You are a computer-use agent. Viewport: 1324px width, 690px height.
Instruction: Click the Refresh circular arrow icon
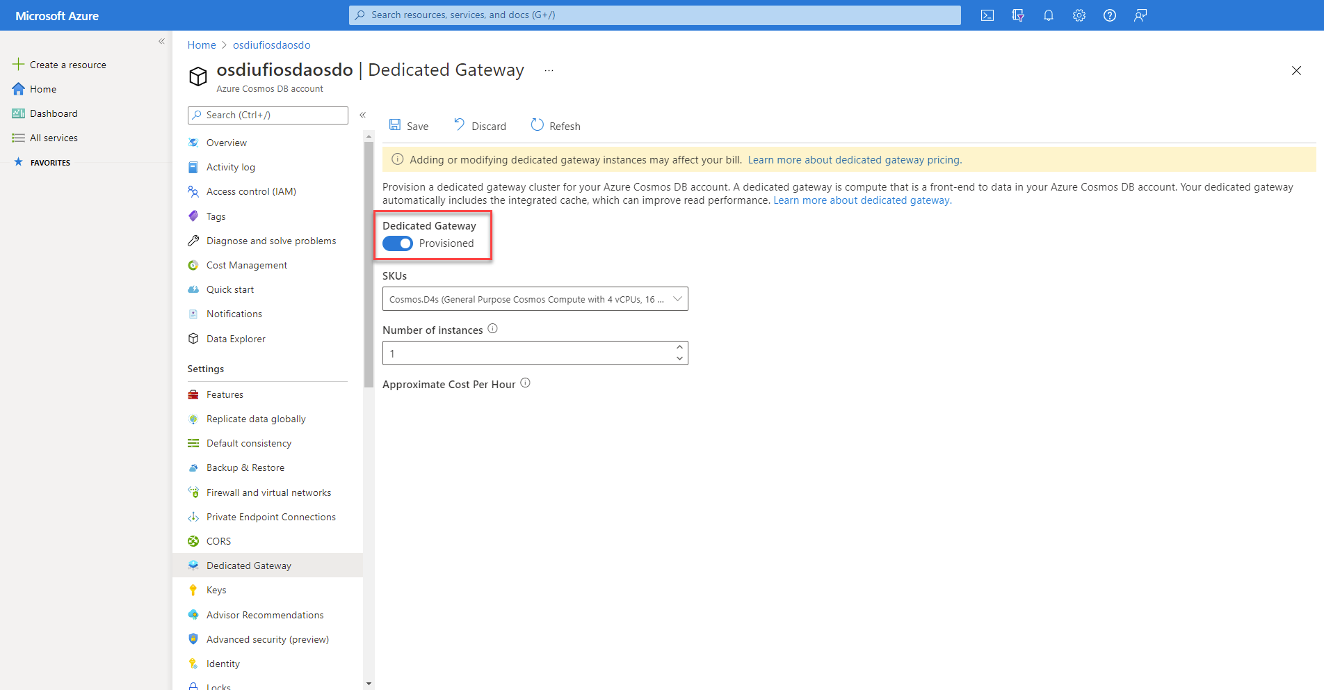click(x=538, y=125)
